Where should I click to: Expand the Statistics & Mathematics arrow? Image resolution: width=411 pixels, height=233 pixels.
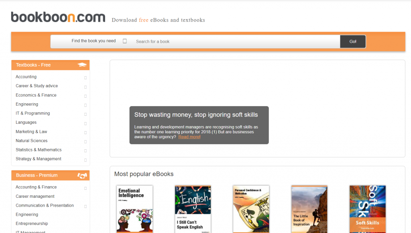point(85,151)
